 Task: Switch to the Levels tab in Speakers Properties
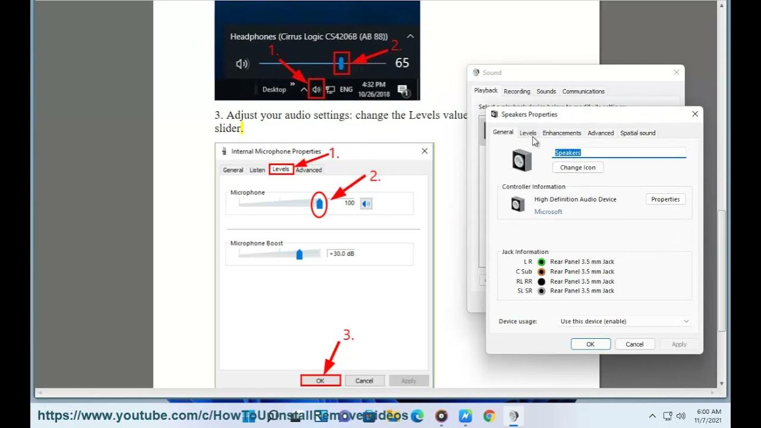[528, 133]
